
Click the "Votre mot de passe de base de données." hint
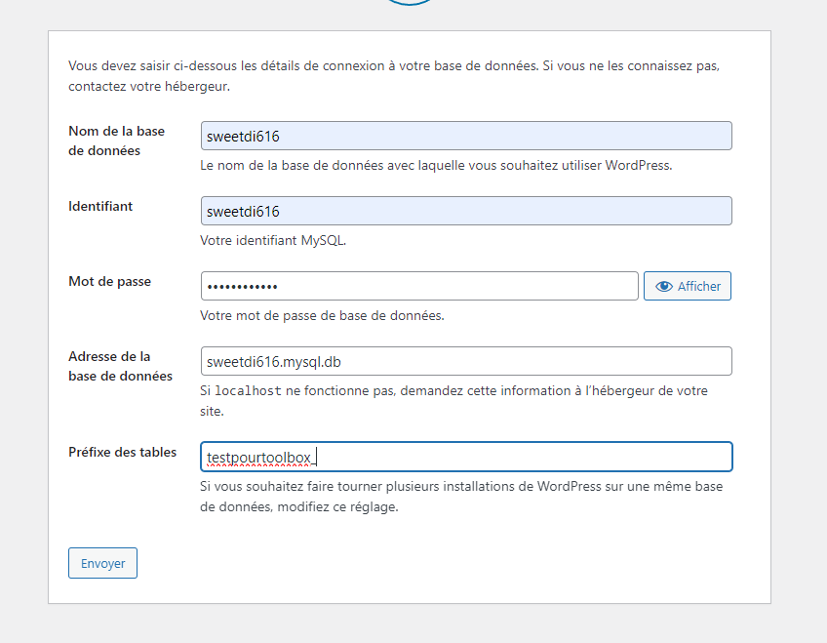coord(322,315)
